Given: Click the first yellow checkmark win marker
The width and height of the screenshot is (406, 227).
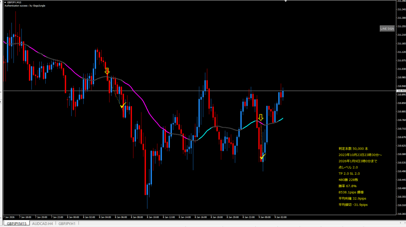Looking at the screenshot, I should 123,105.
